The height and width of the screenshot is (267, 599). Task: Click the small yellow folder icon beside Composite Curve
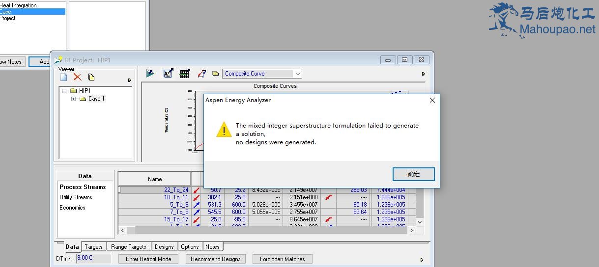tap(215, 74)
